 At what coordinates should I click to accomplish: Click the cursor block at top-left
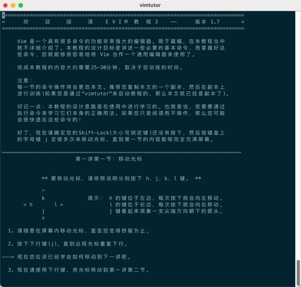(3, 15)
